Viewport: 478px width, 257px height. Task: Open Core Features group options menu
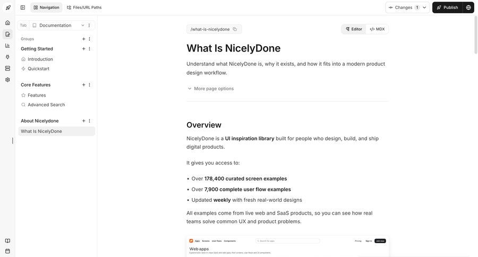point(89,85)
